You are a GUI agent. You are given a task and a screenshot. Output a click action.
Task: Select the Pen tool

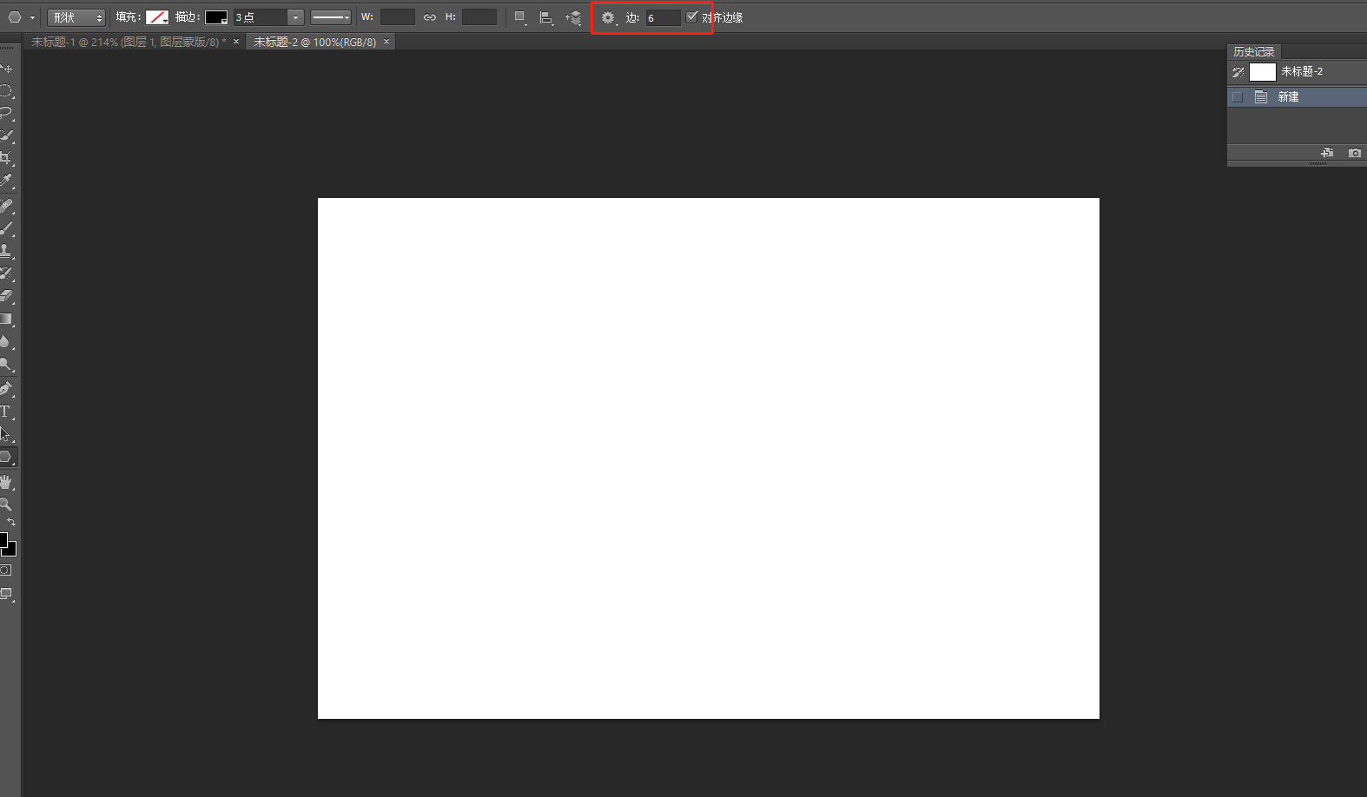6,389
